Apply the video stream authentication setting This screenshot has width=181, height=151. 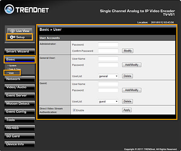[x=127, y=110]
